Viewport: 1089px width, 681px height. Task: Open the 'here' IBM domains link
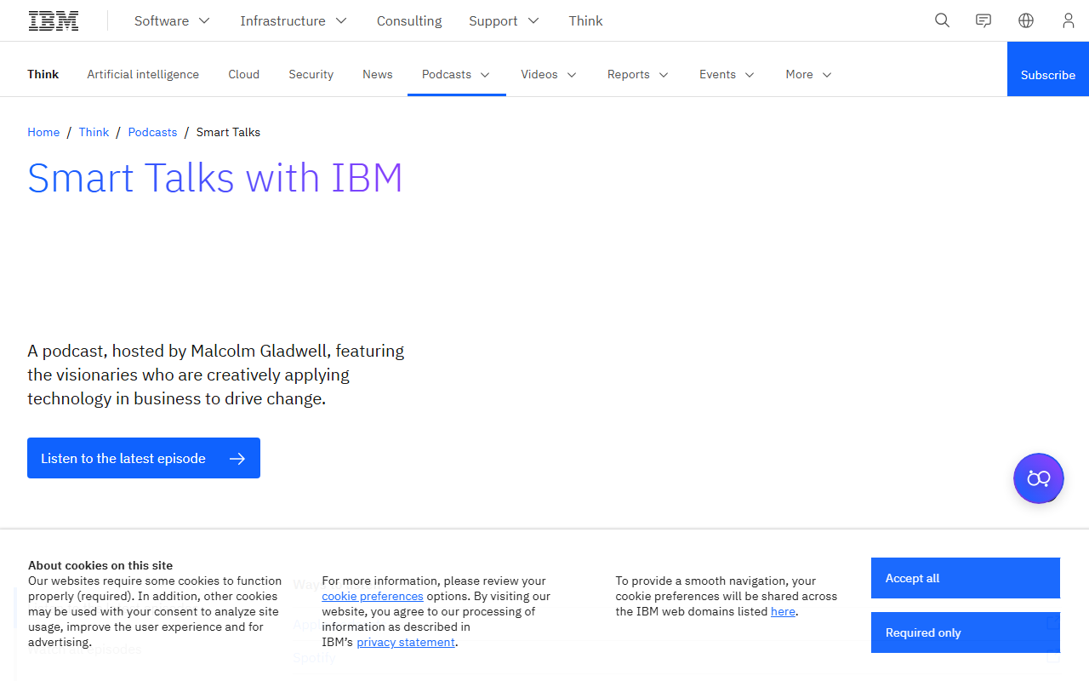pos(783,611)
